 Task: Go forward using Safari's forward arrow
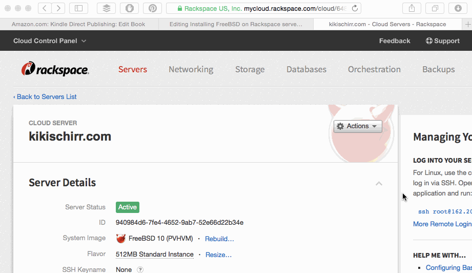pyautogui.click(x=58, y=8)
